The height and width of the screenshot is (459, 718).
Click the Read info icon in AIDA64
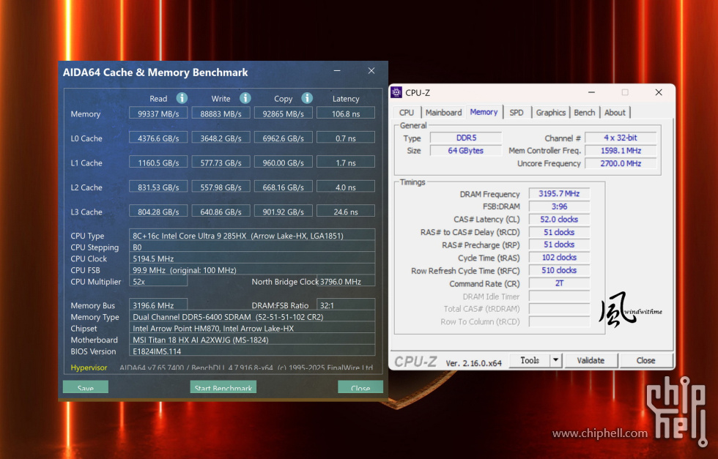(x=182, y=98)
